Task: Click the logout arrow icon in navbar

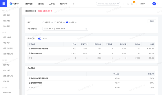Action: (73, 4)
